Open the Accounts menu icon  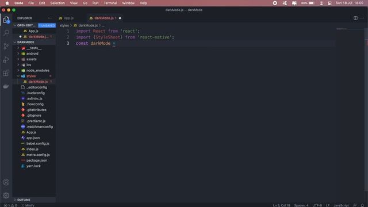click(x=6, y=182)
